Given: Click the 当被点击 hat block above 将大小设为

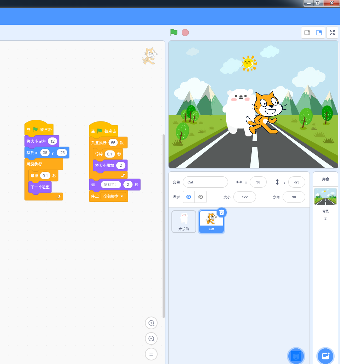Looking at the screenshot, I should (39, 128).
